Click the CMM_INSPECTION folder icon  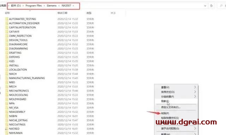pyautogui.click(x=7, y=36)
